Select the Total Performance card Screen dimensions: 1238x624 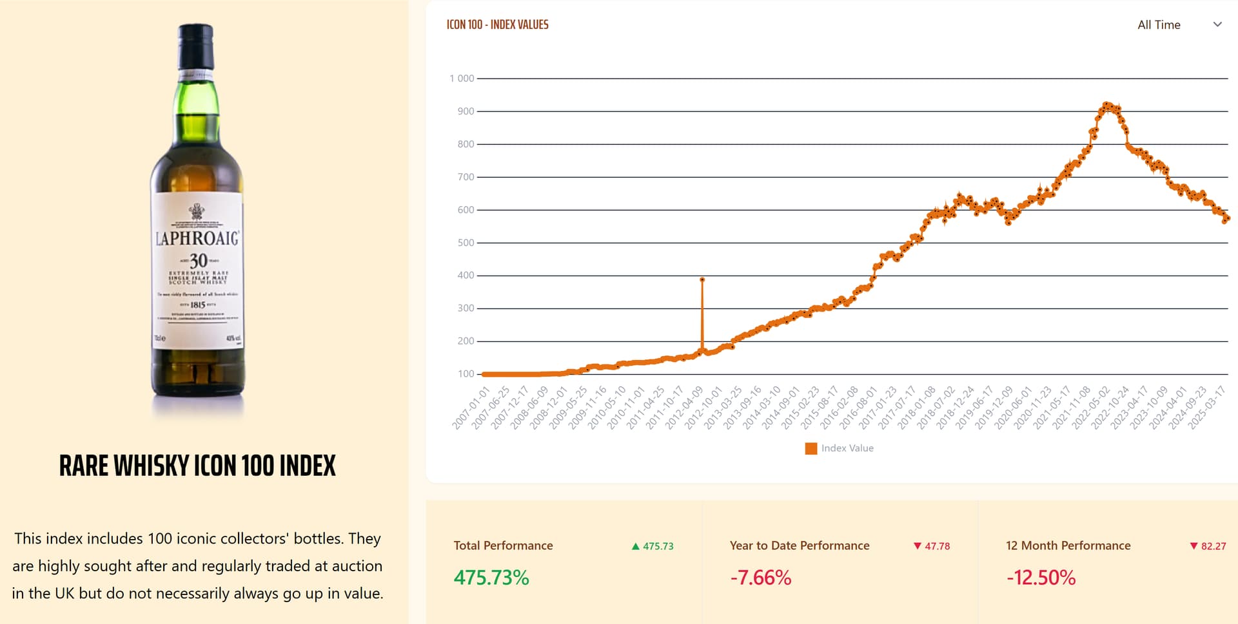point(564,562)
